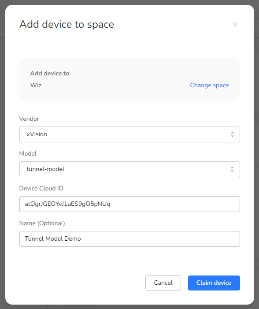The height and width of the screenshot is (309, 259).
Task: Click the xVision value text in Vendor select
Action: 37,134
